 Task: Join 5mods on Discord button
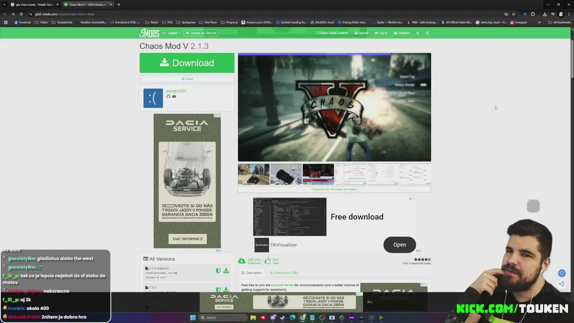click(x=201, y=33)
